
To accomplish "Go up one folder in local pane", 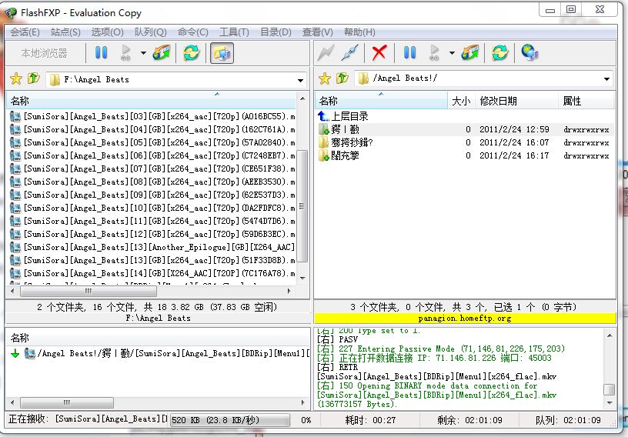I will coord(34,78).
